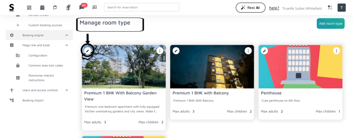
Task: Open Configuration in the sidebar
Action: (38, 55)
